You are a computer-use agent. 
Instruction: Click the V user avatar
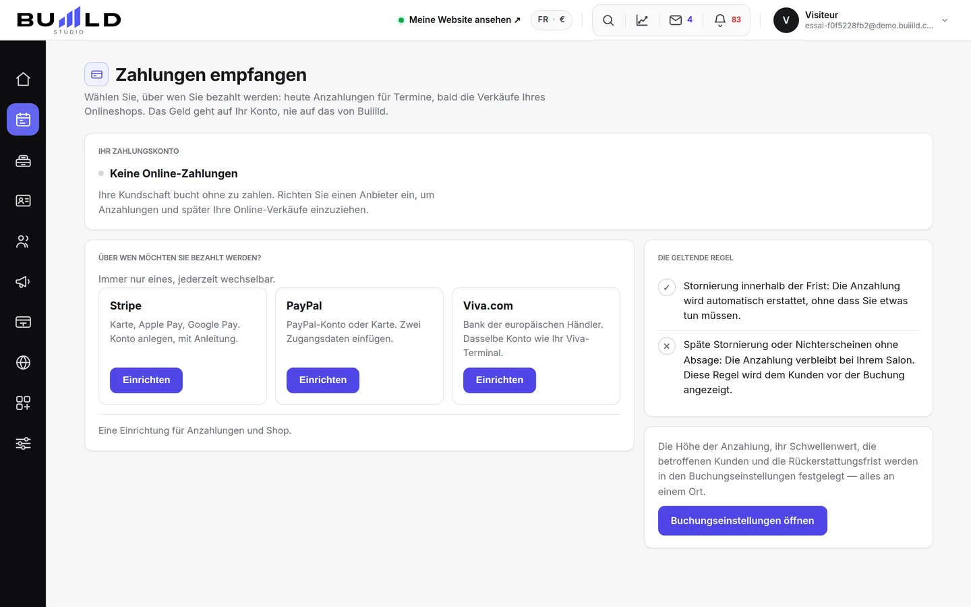click(786, 20)
